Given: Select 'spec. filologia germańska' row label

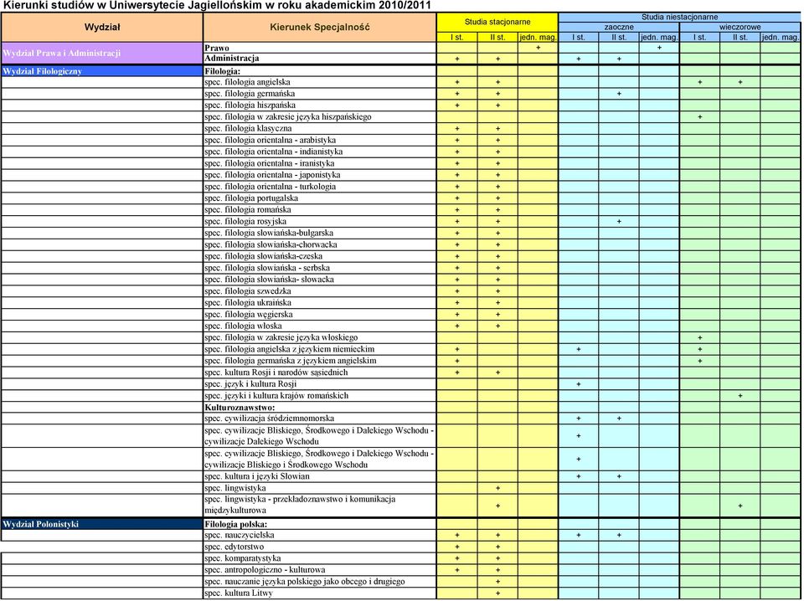Looking at the screenshot, I should [x=319, y=94].
